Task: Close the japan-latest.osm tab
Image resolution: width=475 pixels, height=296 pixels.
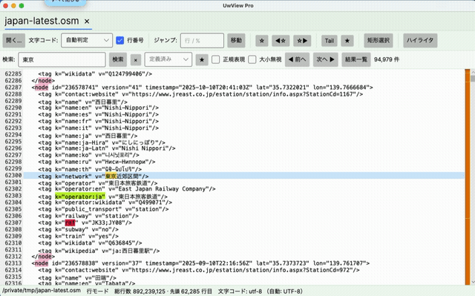Action: [87, 22]
